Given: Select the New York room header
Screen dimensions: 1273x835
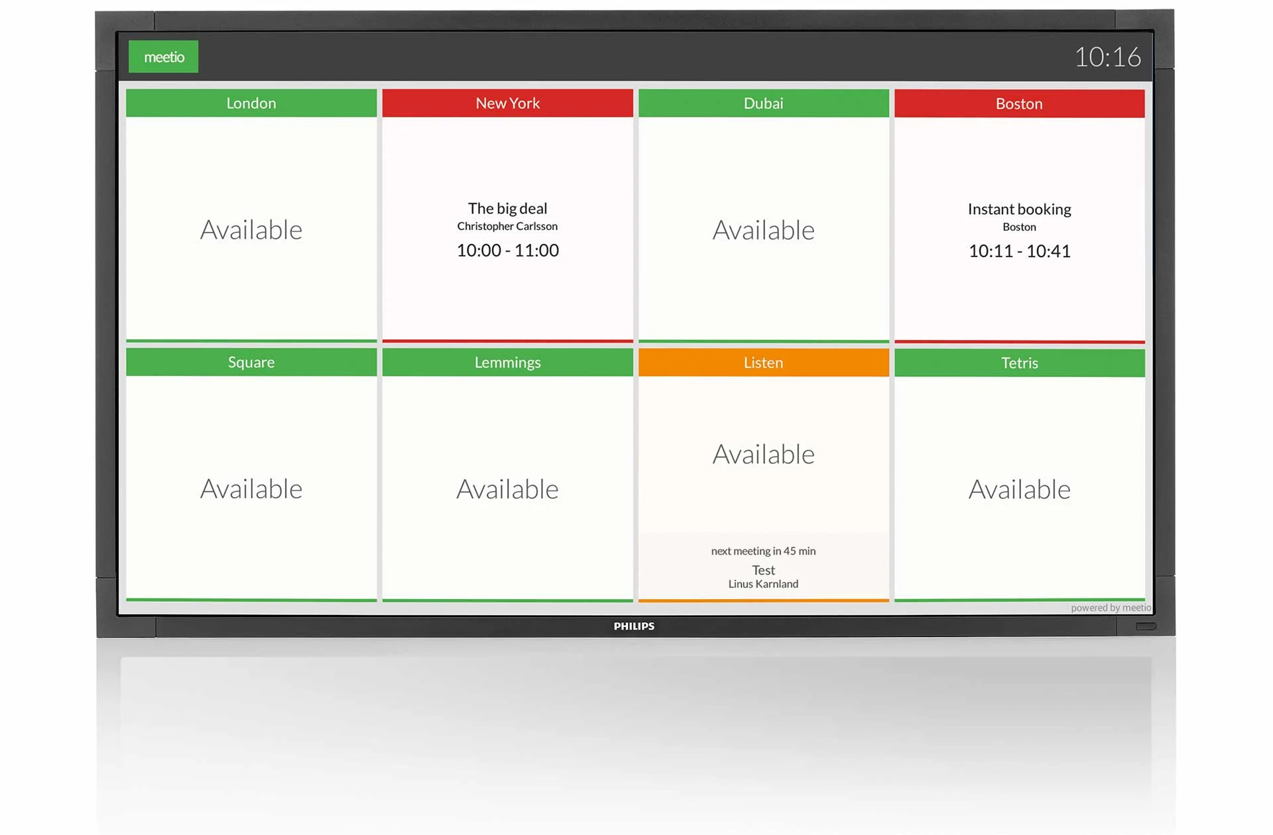Looking at the screenshot, I should click(507, 103).
